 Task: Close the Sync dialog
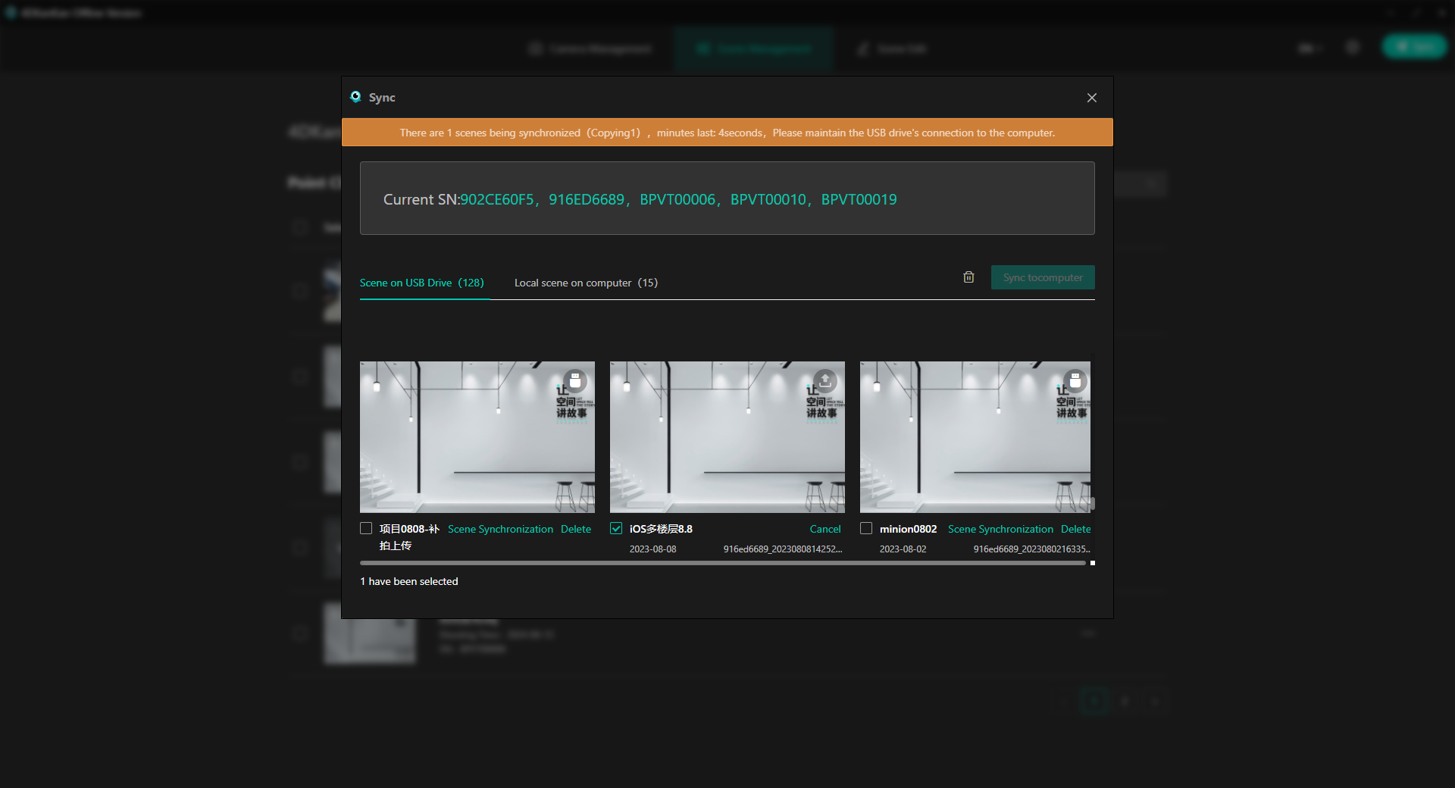[1091, 98]
